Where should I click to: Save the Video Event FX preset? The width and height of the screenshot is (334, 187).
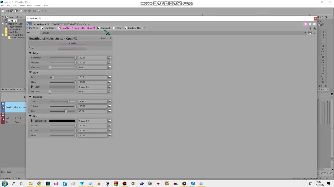click(x=310, y=33)
